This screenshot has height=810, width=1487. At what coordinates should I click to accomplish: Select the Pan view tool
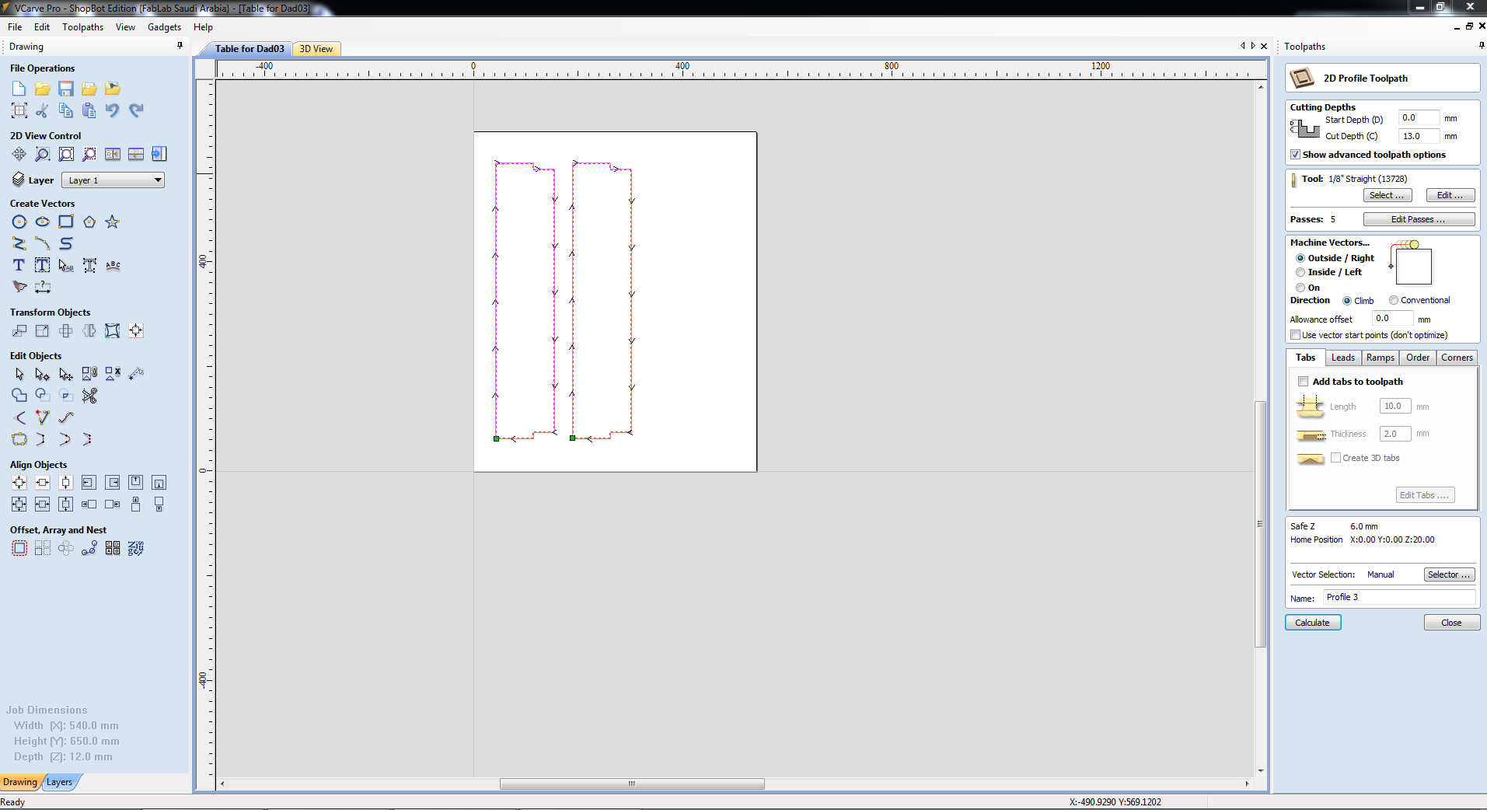coord(19,154)
